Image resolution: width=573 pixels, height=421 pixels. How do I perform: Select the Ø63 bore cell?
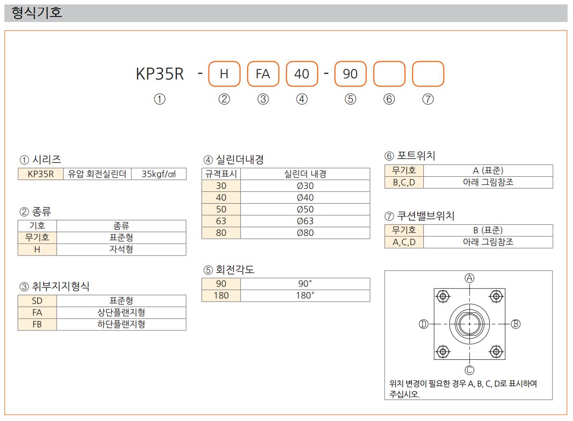[x=305, y=221]
